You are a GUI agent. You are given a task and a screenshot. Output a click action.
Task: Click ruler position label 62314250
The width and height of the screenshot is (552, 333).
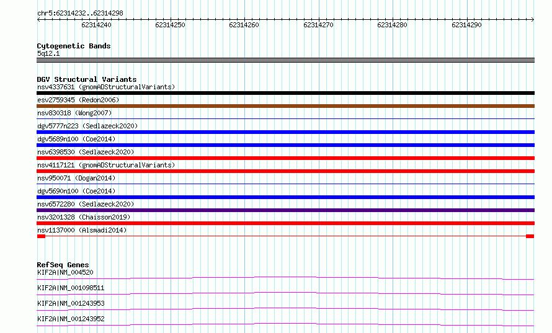click(x=170, y=25)
